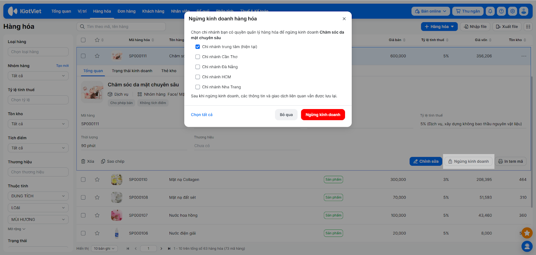The image size is (536, 255).
Task: Open settings gear icon in header
Action: coord(513,11)
